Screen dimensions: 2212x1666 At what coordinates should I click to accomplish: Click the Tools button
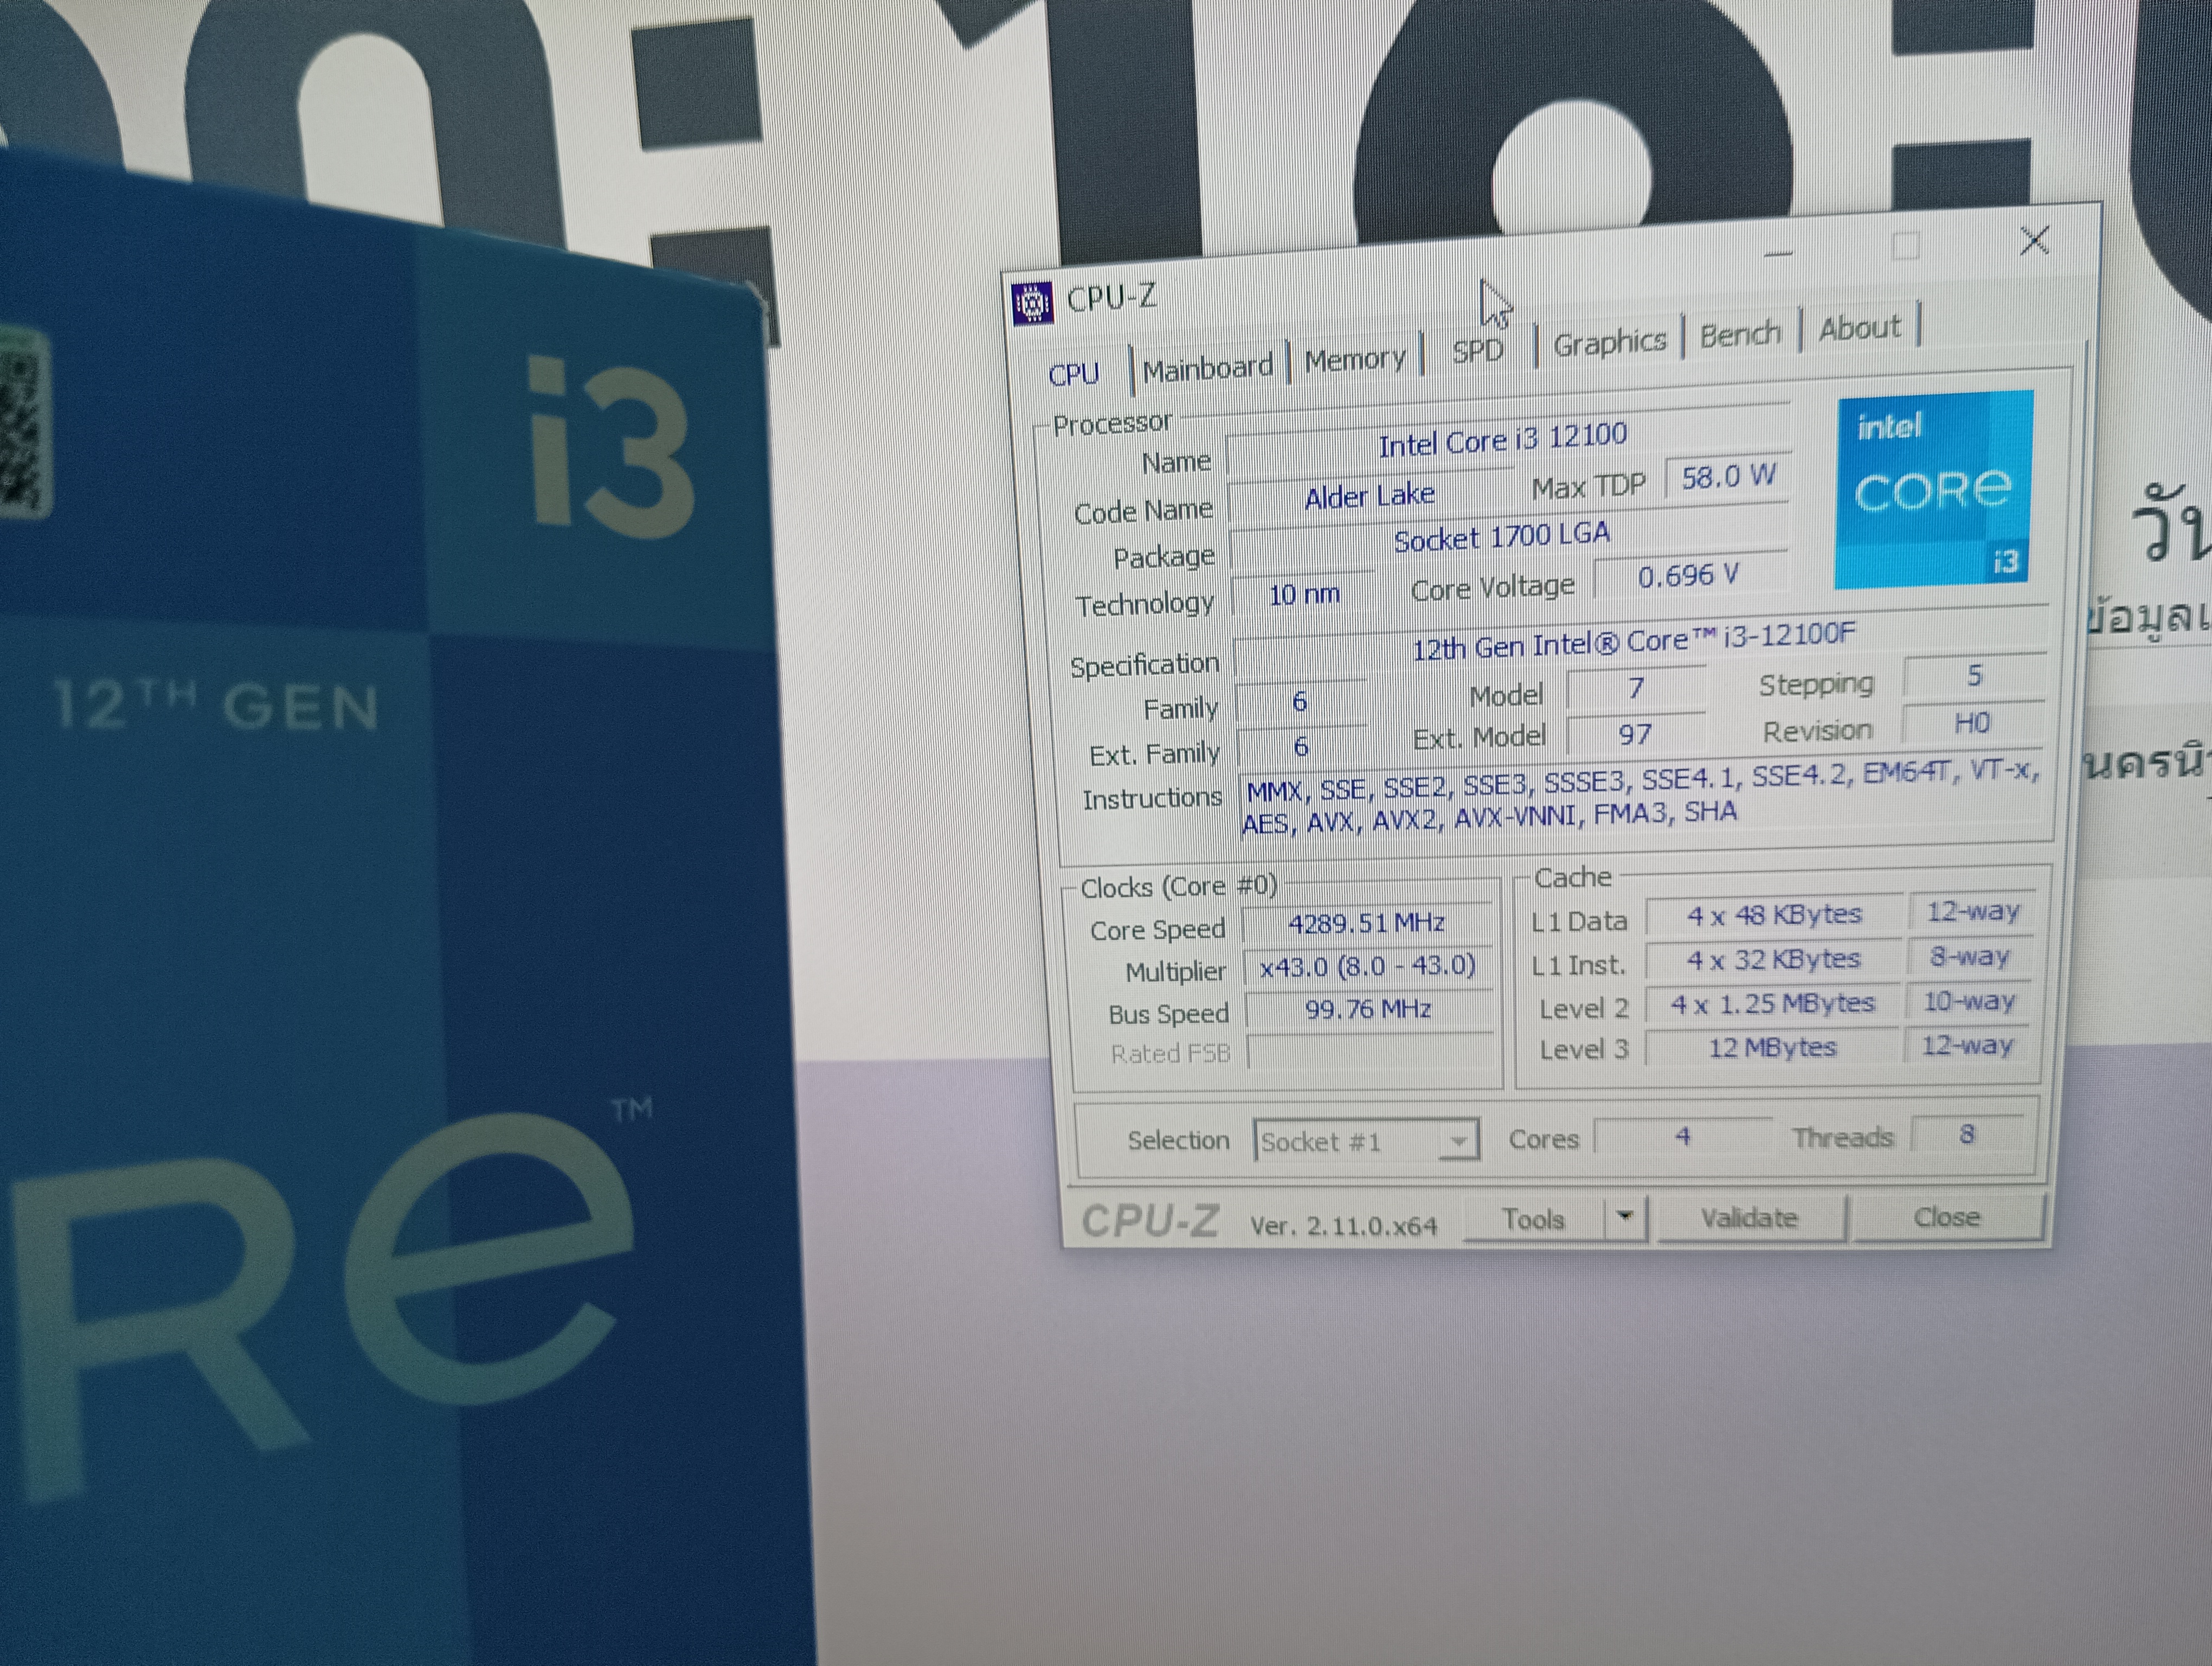(x=1533, y=1219)
